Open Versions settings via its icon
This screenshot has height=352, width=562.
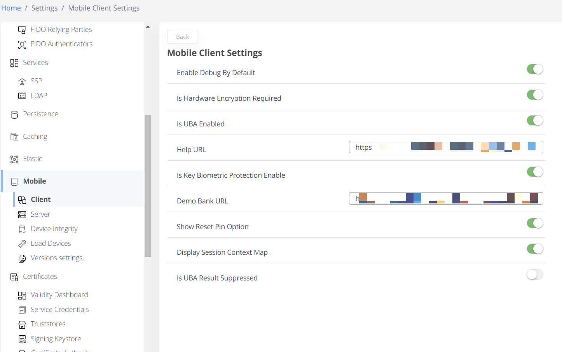pos(22,257)
